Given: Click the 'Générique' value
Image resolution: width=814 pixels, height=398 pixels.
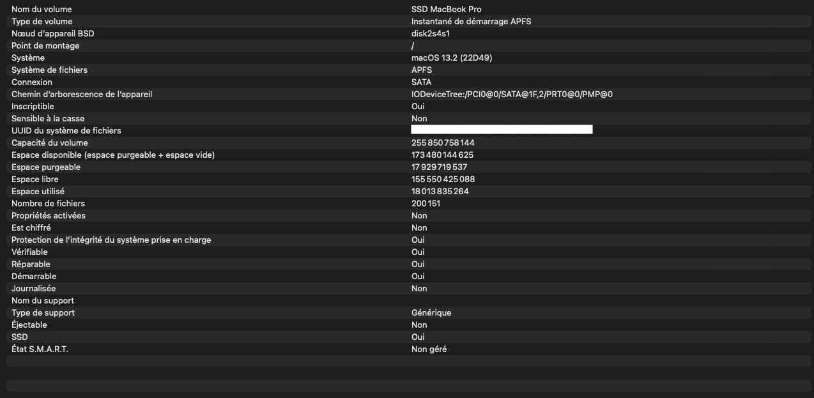Looking at the screenshot, I should (x=431, y=313).
